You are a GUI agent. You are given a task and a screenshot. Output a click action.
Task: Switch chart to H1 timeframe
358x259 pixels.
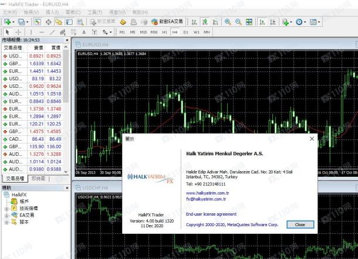164,32
